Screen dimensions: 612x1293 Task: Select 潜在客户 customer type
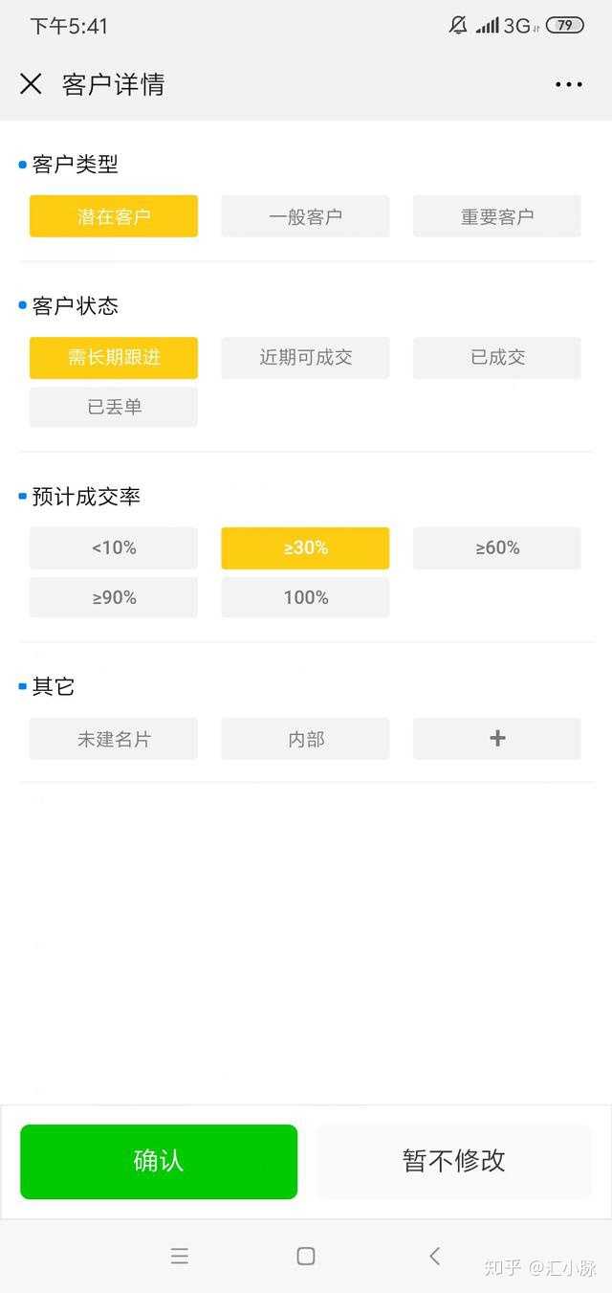click(x=114, y=216)
